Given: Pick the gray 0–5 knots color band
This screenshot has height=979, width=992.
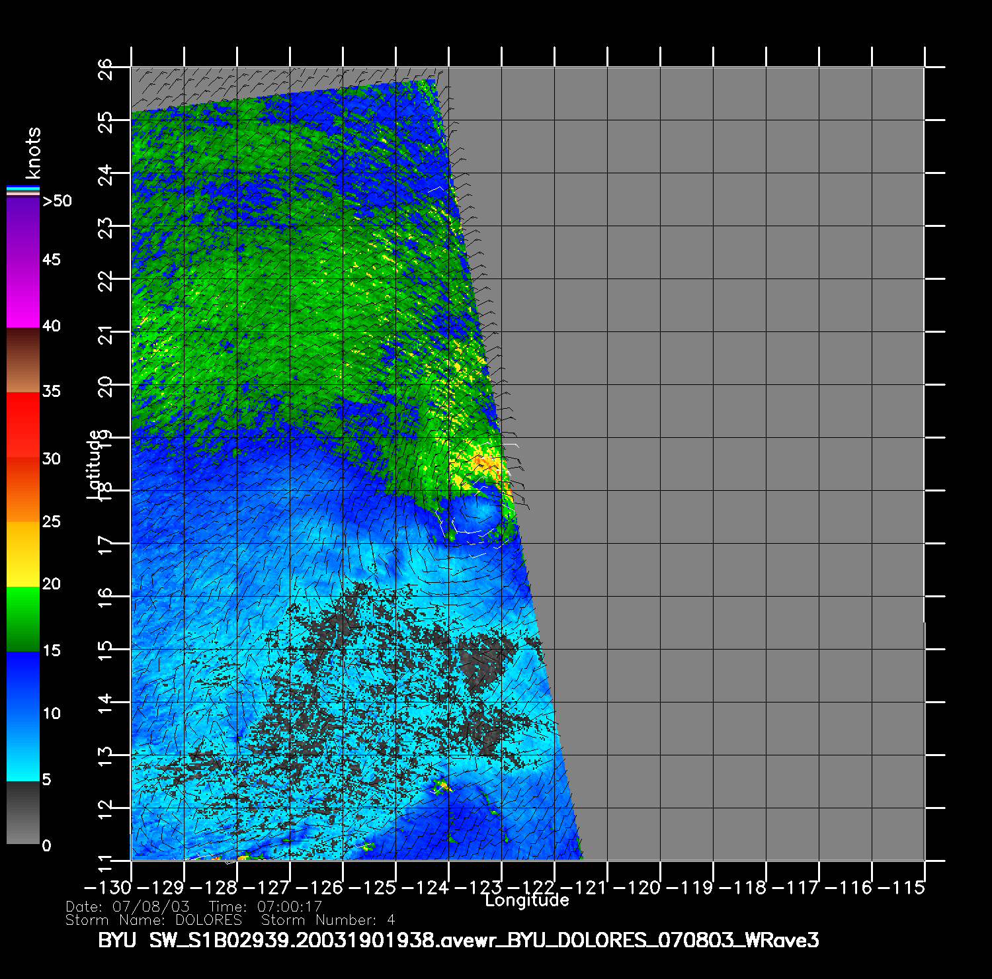Looking at the screenshot, I should click(x=22, y=812).
